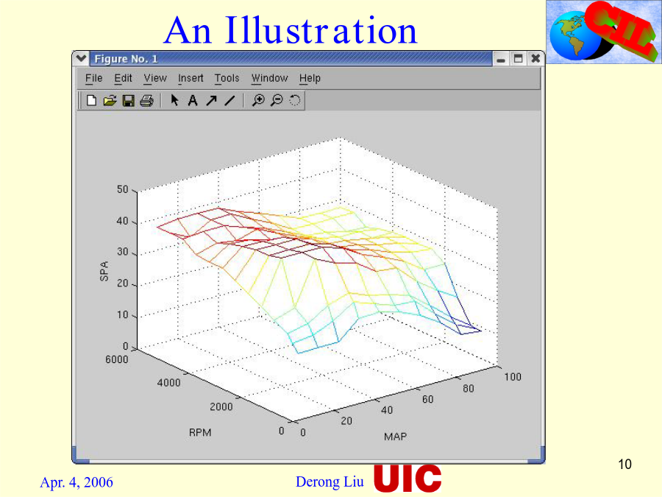Click the 100 tick label on MAP axis
The width and height of the screenshot is (662, 497).
pyautogui.click(x=513, y=377)
